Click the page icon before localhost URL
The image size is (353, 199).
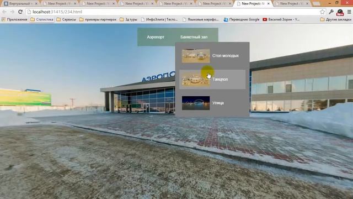click(x=29, y=12)
